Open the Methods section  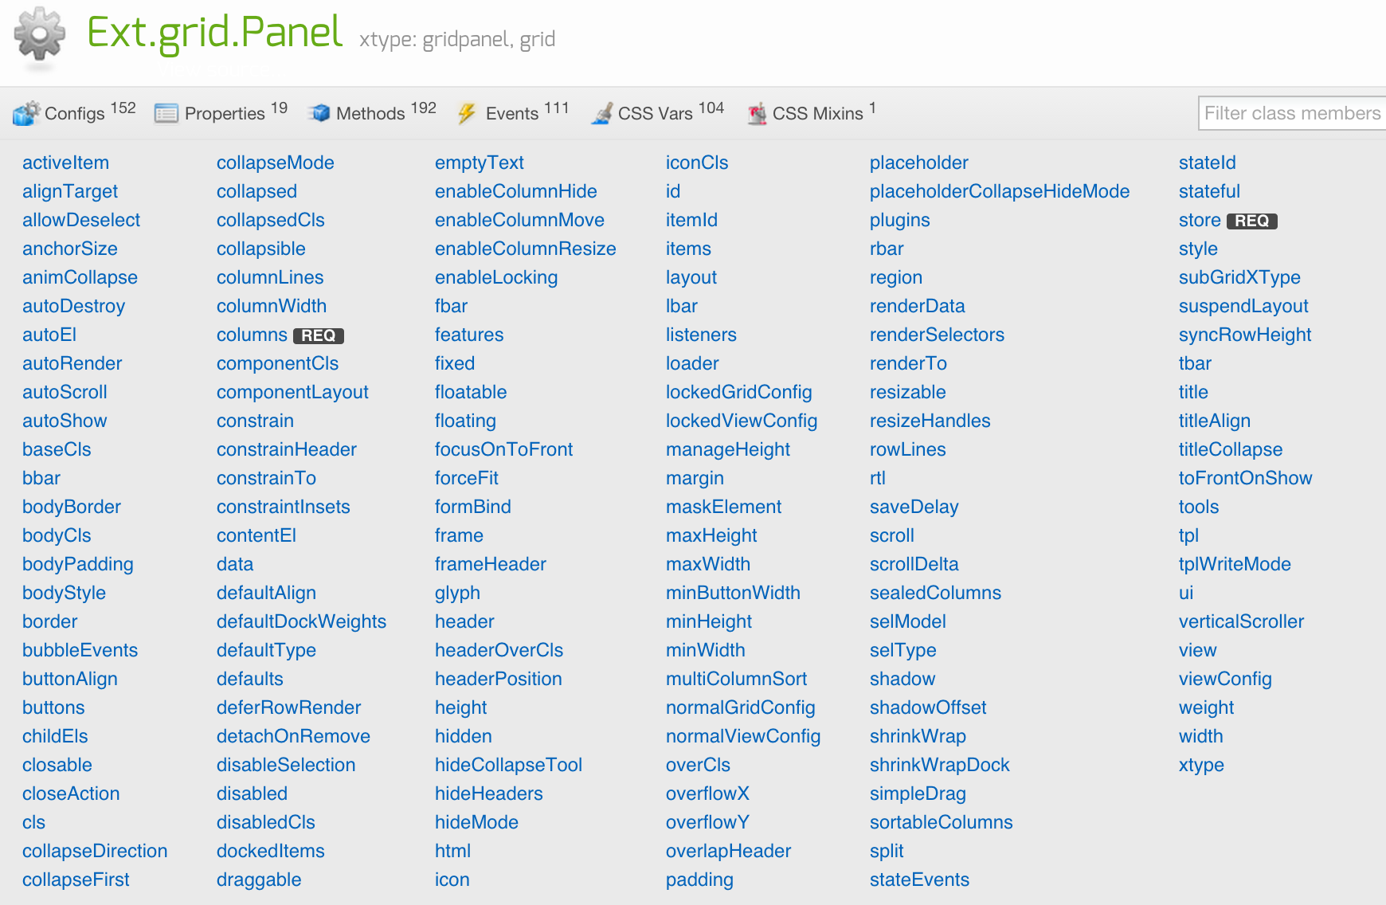[x=369, y=113]
